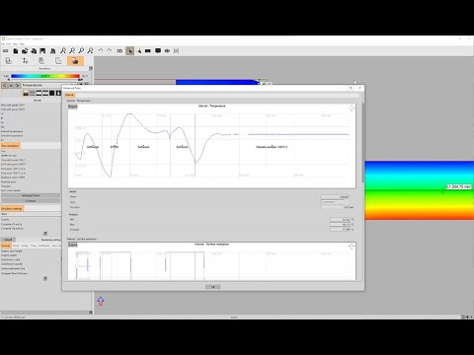This screenshot has width=474, height=355.
Task: Click fullscreen icon on temperature graph
Action: coord(352,108)
